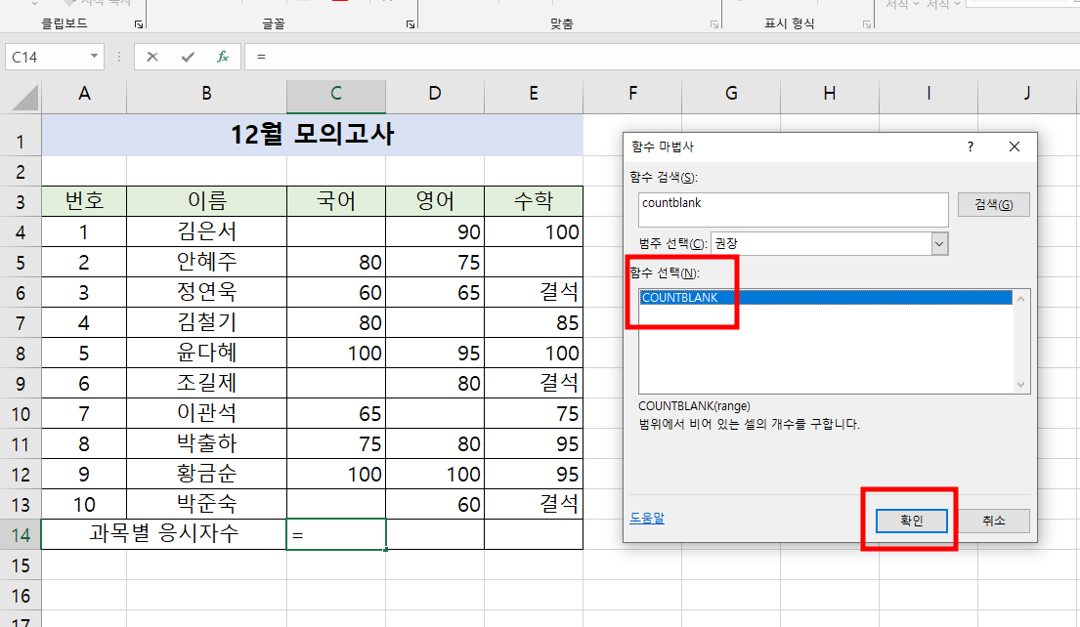
Task: Close the 함수 마법사 dialog
Action: pyautogui.click(x=1014, y=146)
